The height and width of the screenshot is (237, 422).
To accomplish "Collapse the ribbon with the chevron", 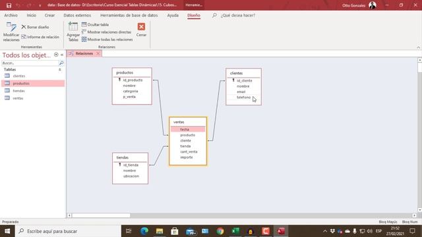I will [418, 47].
